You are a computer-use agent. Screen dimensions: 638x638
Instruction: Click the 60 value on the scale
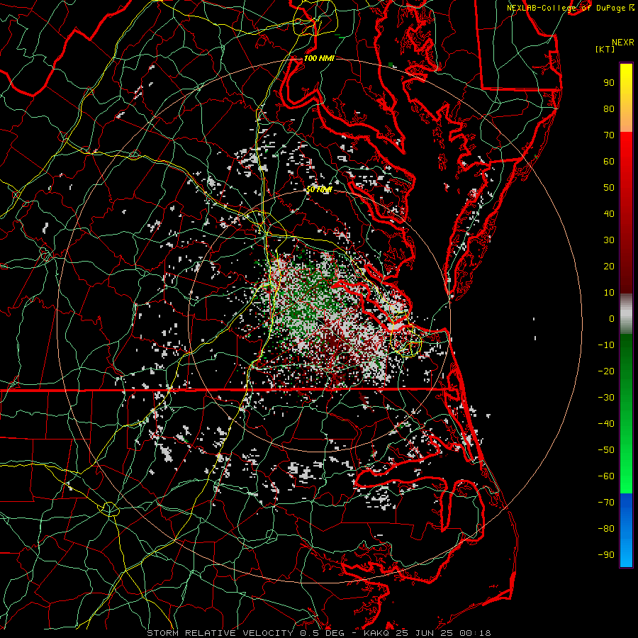click(x=609, y=162)
